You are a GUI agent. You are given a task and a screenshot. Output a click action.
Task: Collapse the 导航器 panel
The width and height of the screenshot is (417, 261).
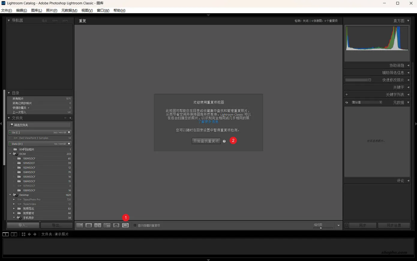coord(9,20)
